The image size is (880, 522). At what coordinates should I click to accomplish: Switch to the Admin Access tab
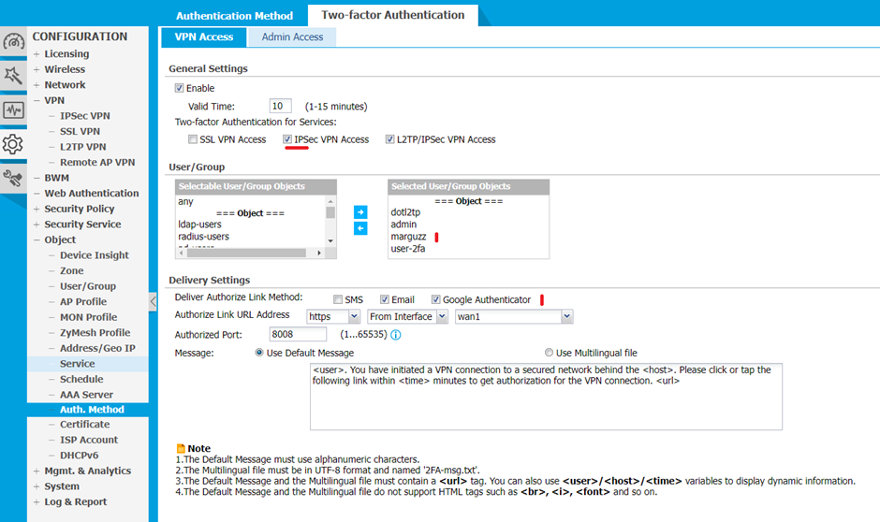coord(292,37)
